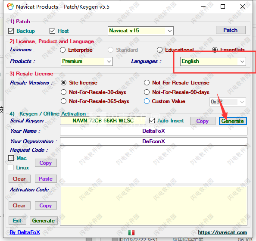Click the Exit button
Screen dimensions: 256x241
[17, 221]
